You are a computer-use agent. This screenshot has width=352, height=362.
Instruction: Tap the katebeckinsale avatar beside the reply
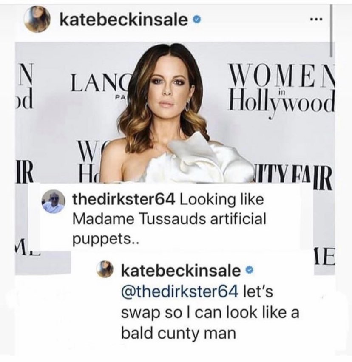click(108, 269)
